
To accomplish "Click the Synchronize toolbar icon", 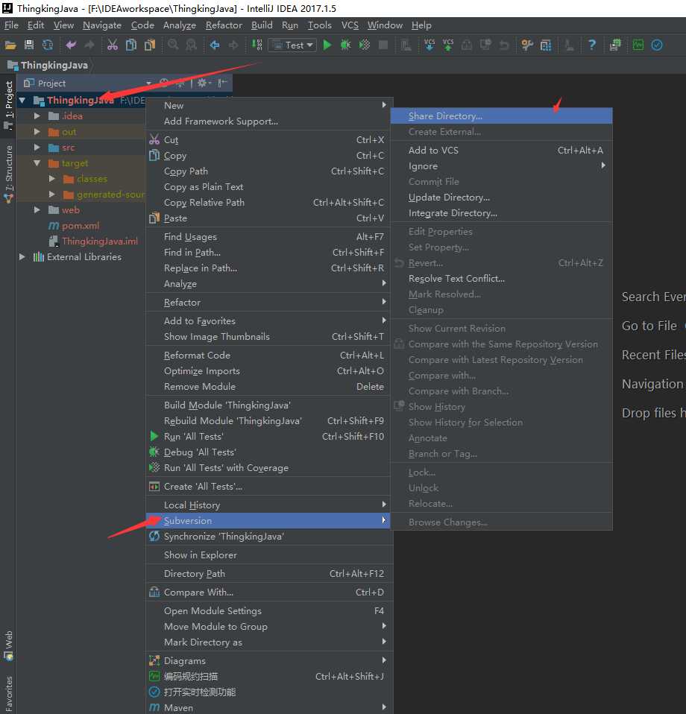I will [x=48, y=45].
